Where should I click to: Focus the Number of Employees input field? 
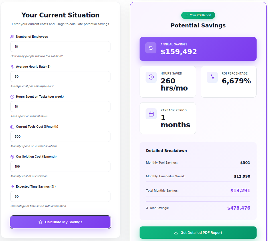[x=60, y=47]
